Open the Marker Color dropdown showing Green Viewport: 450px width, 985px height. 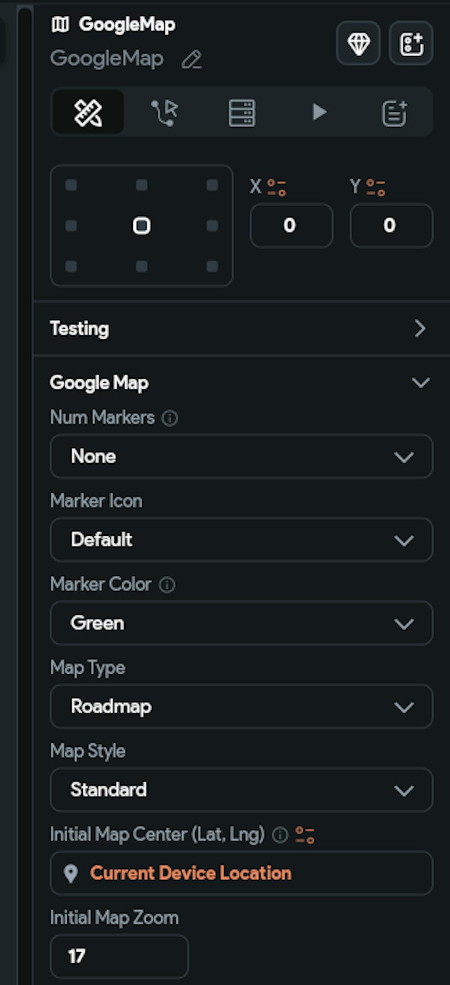coord(241,623)
